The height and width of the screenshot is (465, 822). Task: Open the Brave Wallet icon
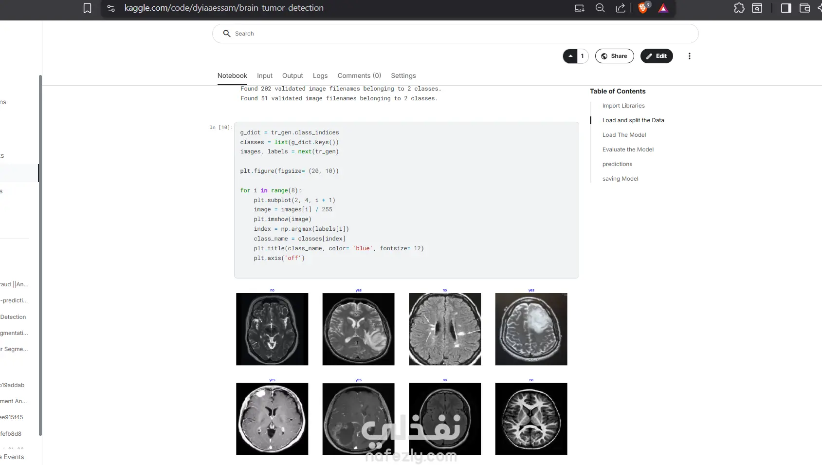pos(804,8)
